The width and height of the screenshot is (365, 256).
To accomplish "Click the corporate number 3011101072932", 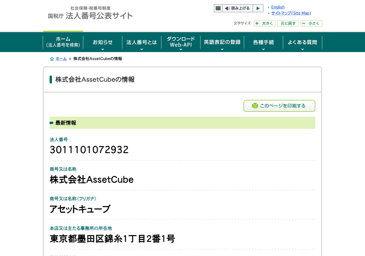I will 89,150.
